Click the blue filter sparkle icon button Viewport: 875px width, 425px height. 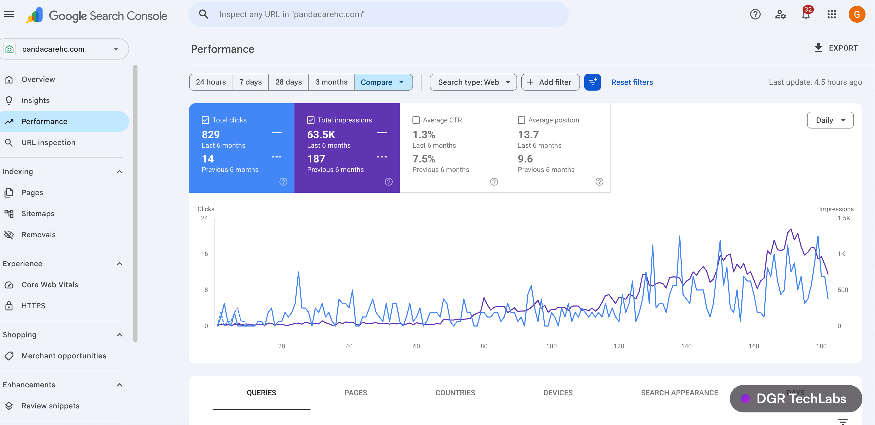pos(593,82)
